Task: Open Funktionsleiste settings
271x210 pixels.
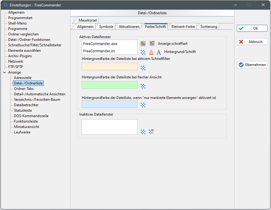Action: 26,121
